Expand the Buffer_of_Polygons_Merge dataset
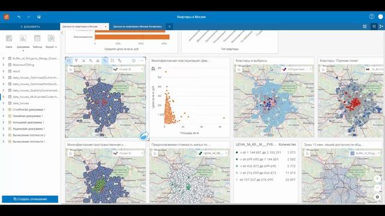This screenshot has height=216, width=385. coord(4,59)
